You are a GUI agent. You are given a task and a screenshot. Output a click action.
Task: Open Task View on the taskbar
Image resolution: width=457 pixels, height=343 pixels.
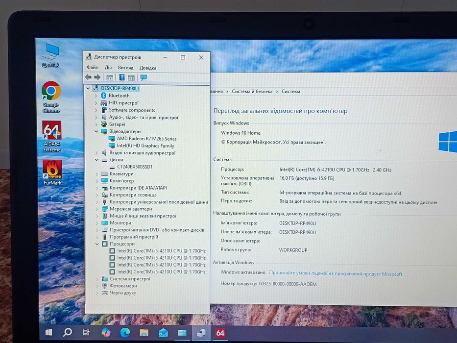[x=86, y=332]
